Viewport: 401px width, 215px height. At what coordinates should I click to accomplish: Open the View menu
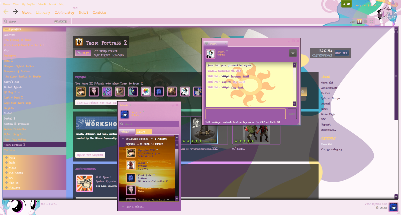[x=16, y=4]
